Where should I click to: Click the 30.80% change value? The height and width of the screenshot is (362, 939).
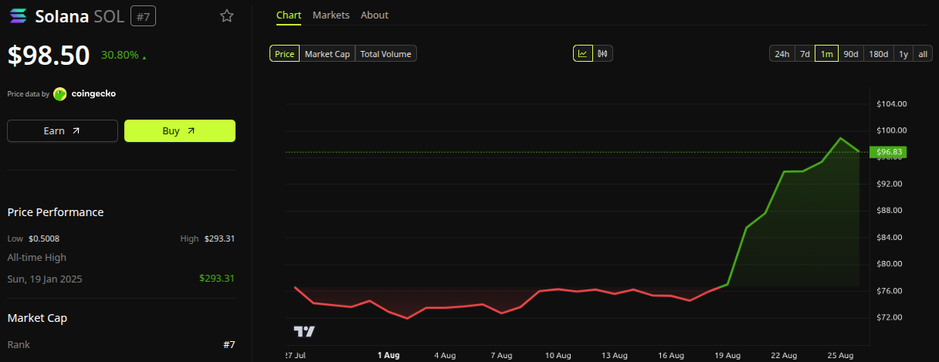(x=119, y=56)
